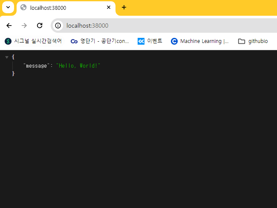Reload the current page
Image resolution: width=277 pixels, height=208 pixels.
(40, 26)
